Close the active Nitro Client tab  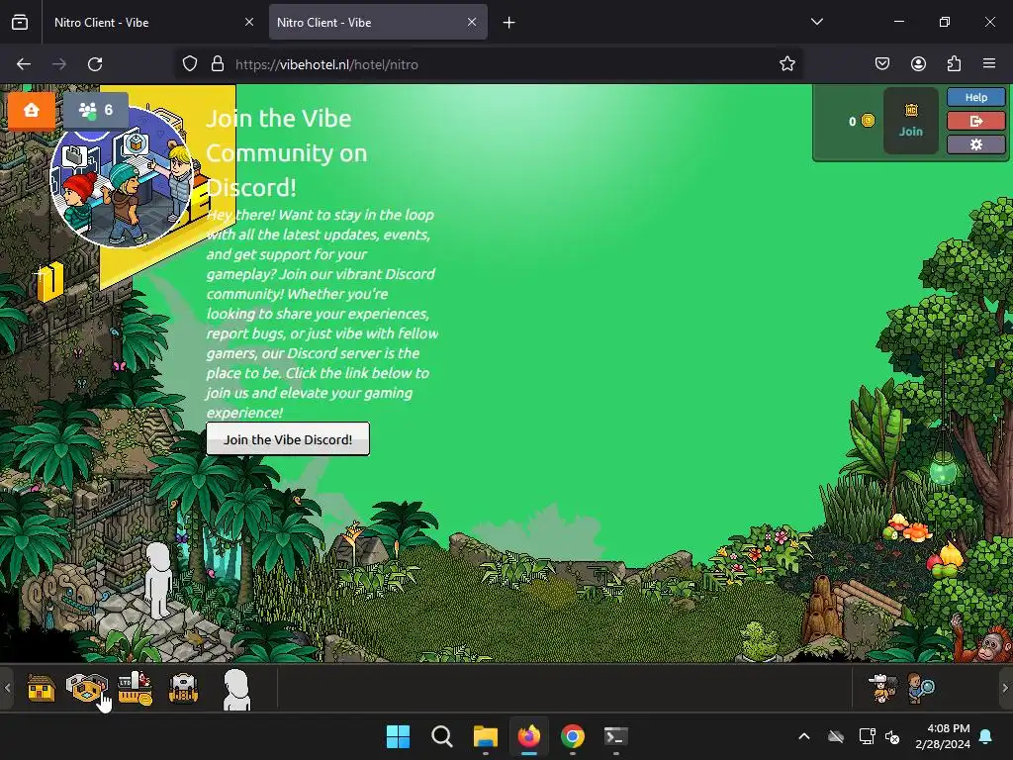472,22
